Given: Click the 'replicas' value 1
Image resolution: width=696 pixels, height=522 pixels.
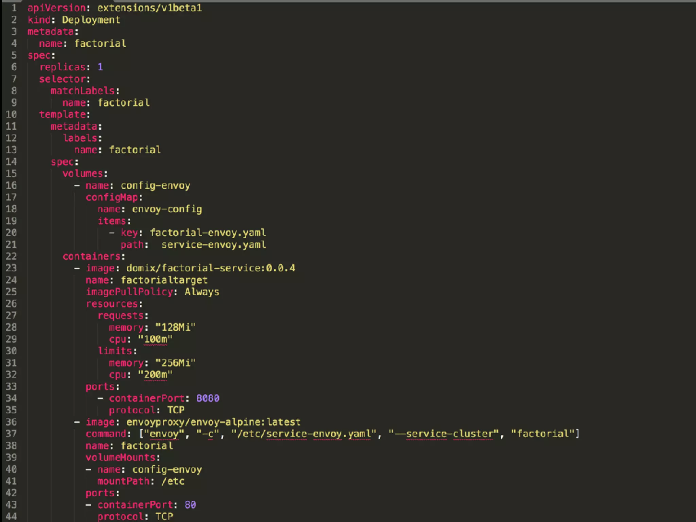Looking at the screenshot, I should point(100,67).
